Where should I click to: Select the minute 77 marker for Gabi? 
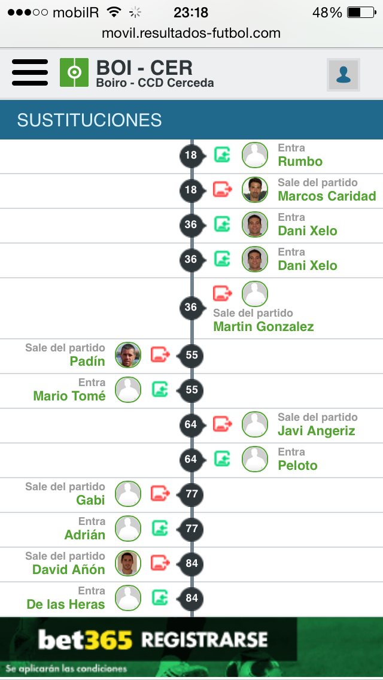[x=191, y=493]
